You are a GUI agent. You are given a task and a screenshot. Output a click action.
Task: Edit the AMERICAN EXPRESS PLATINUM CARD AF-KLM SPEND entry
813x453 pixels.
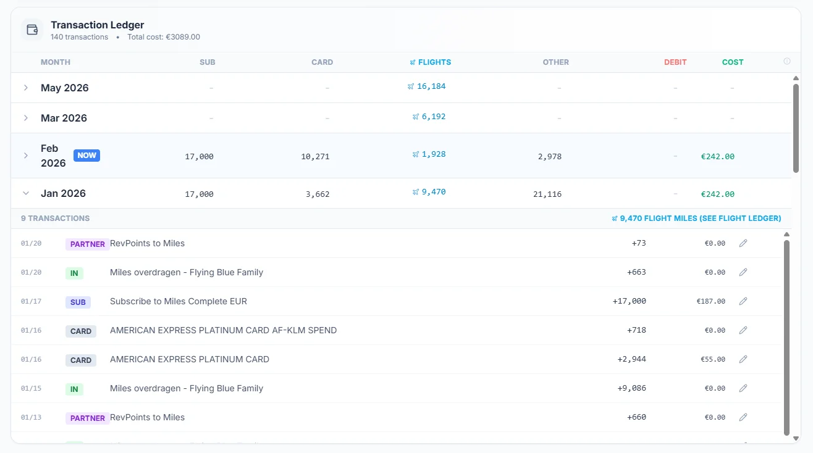point(743,330)
